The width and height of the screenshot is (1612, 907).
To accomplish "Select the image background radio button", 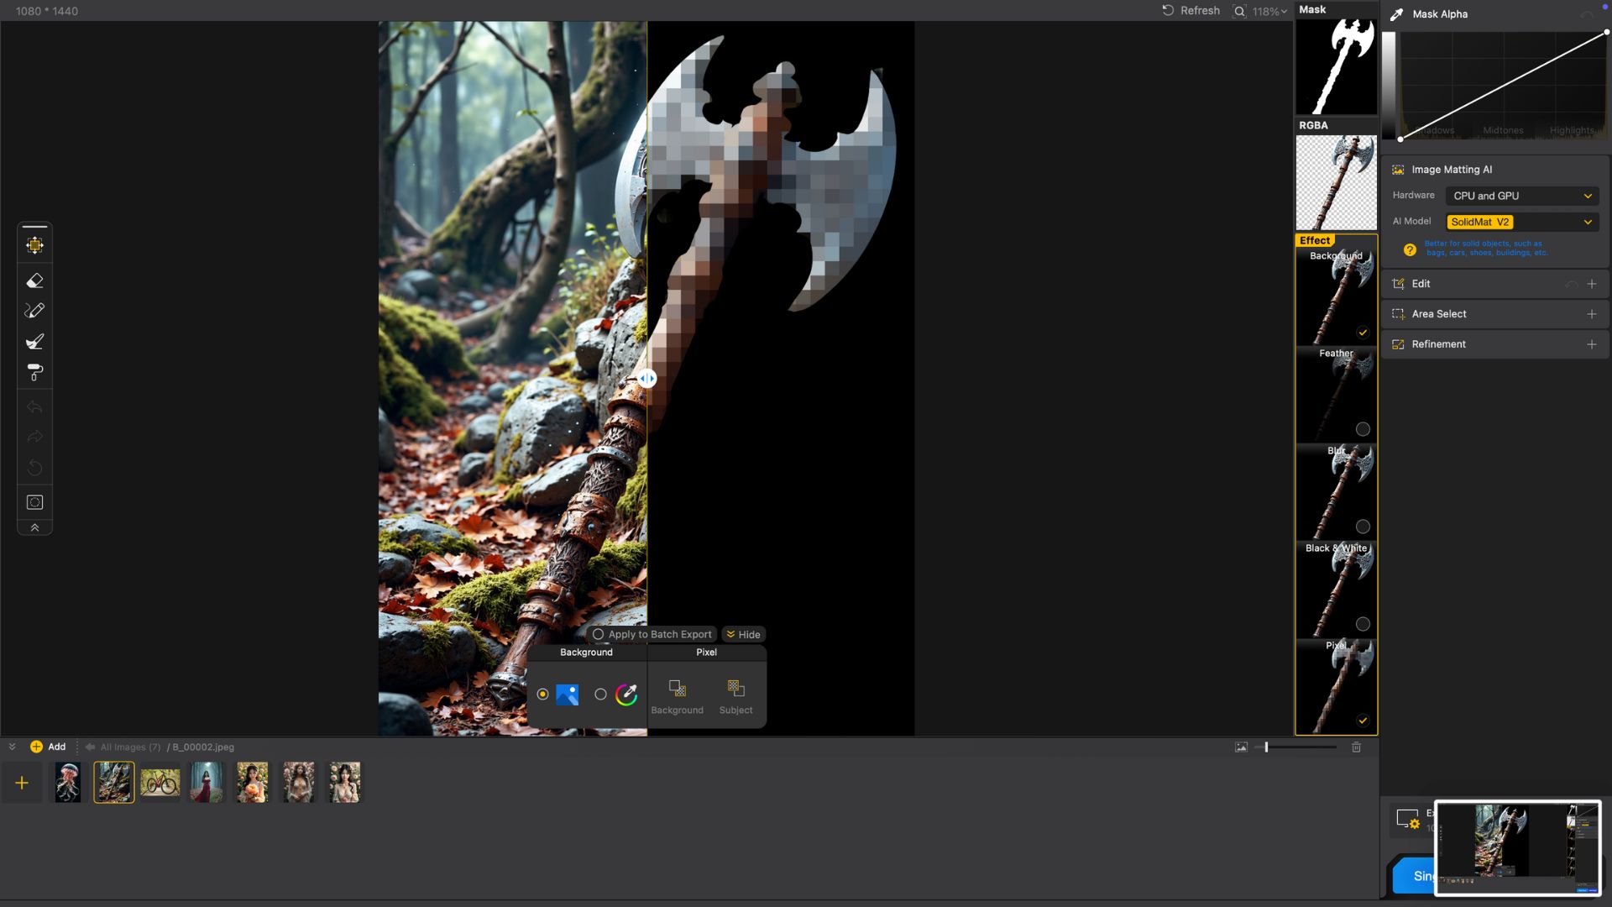I will [542, 695].
